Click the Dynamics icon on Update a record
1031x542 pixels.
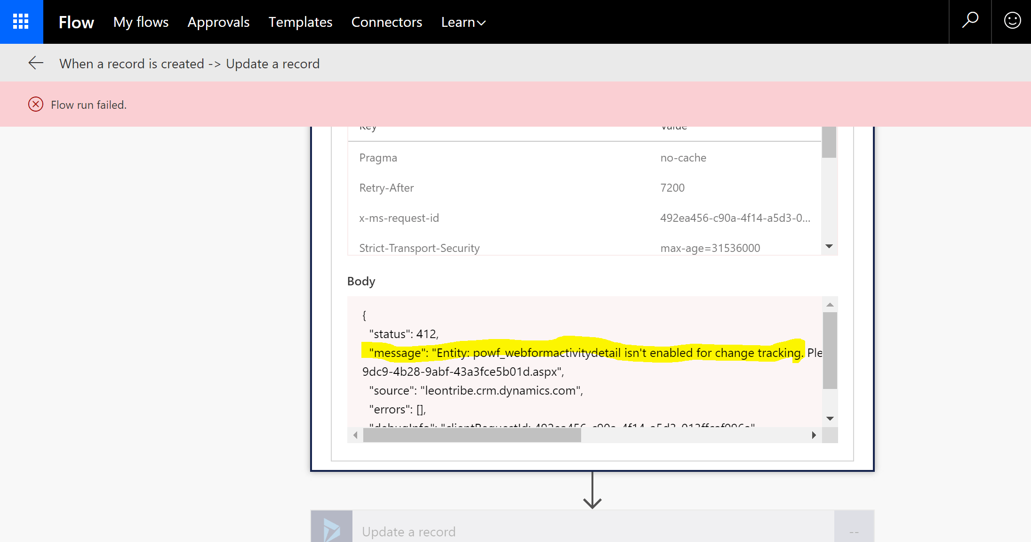332,530
